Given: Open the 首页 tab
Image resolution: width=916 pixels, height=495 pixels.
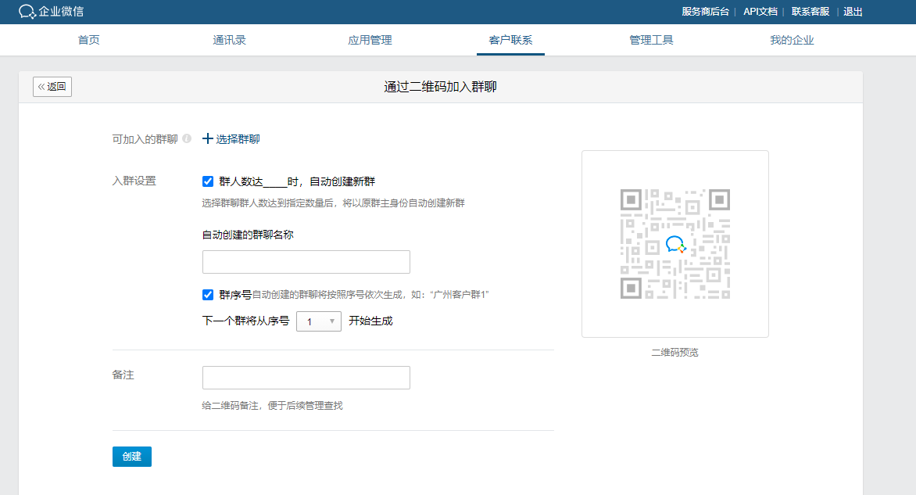Looking at the screenshot, I should tap(89, 40).
